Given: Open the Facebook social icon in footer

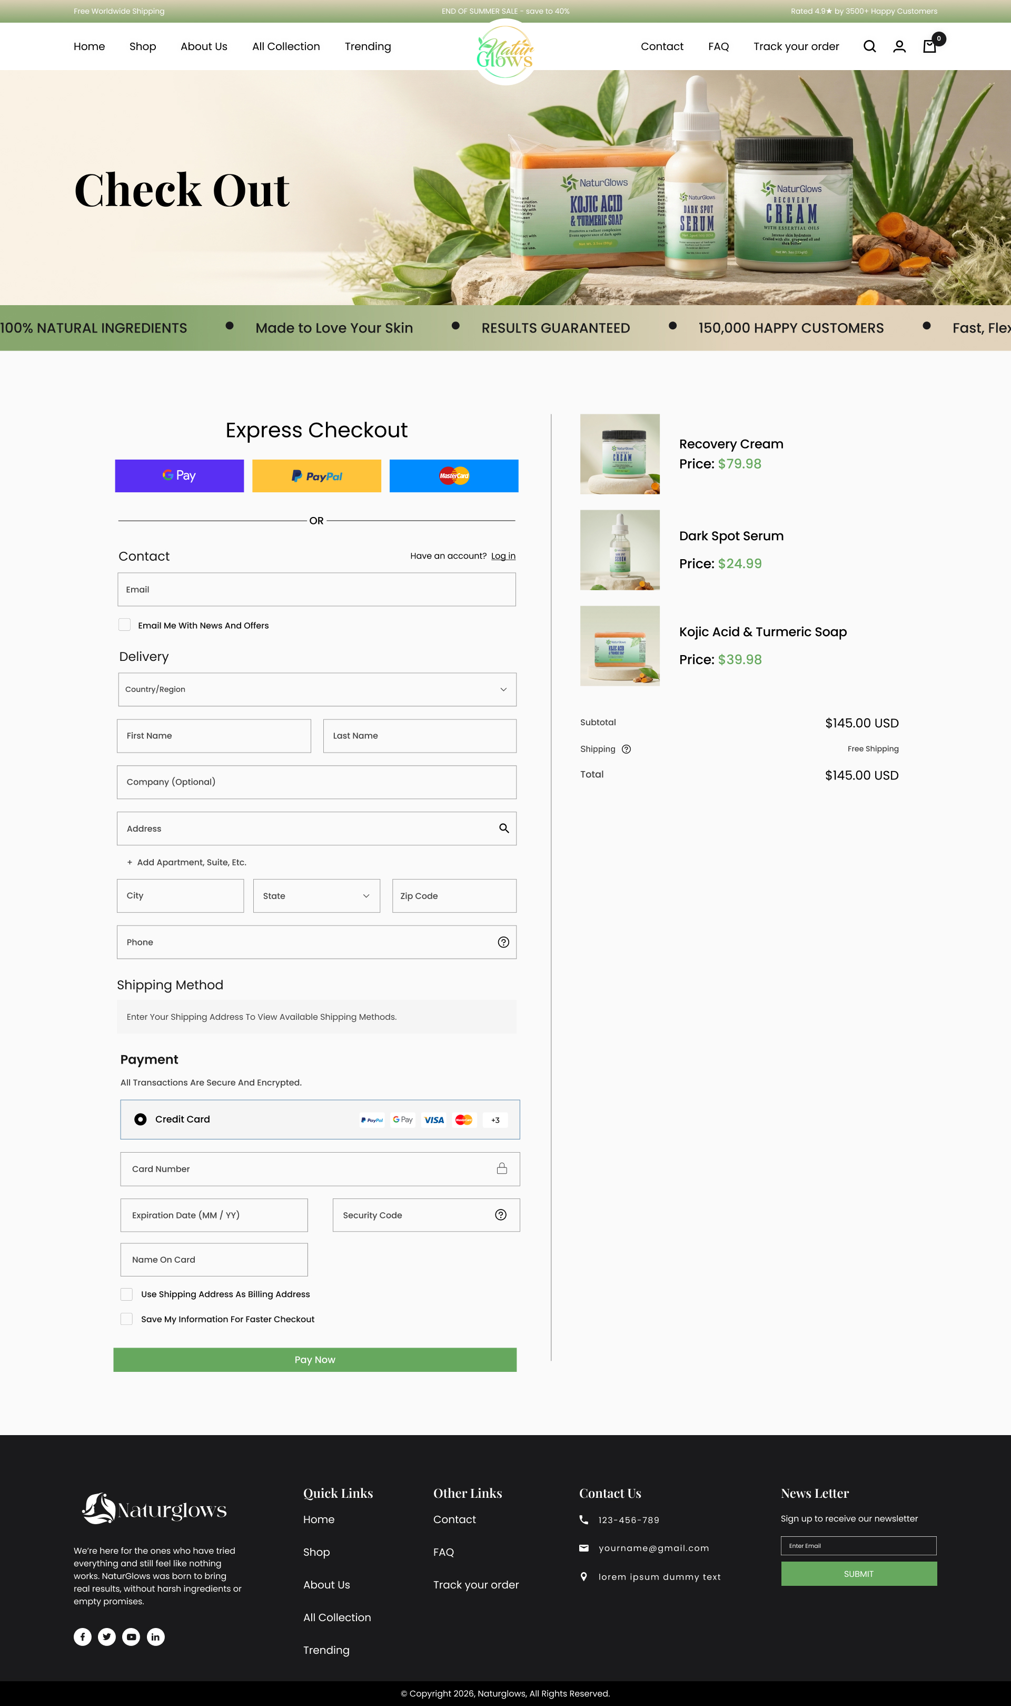Looking at the screenshot, I should (x=83, y=1636).
